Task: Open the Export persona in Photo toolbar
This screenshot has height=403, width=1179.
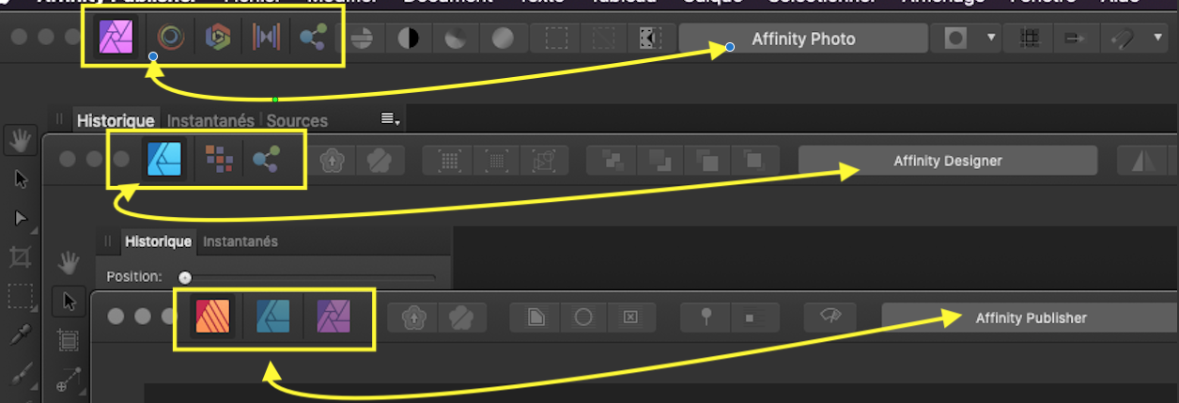Action: pos(312,38)
